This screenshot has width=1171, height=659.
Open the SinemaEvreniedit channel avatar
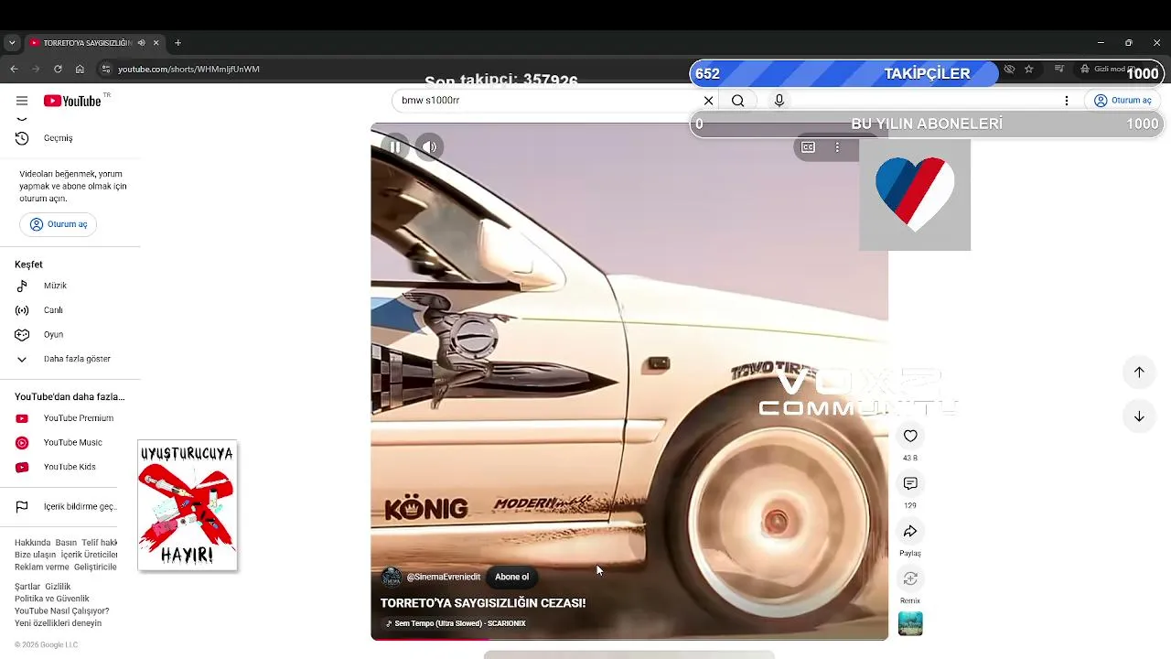(392, 578)
